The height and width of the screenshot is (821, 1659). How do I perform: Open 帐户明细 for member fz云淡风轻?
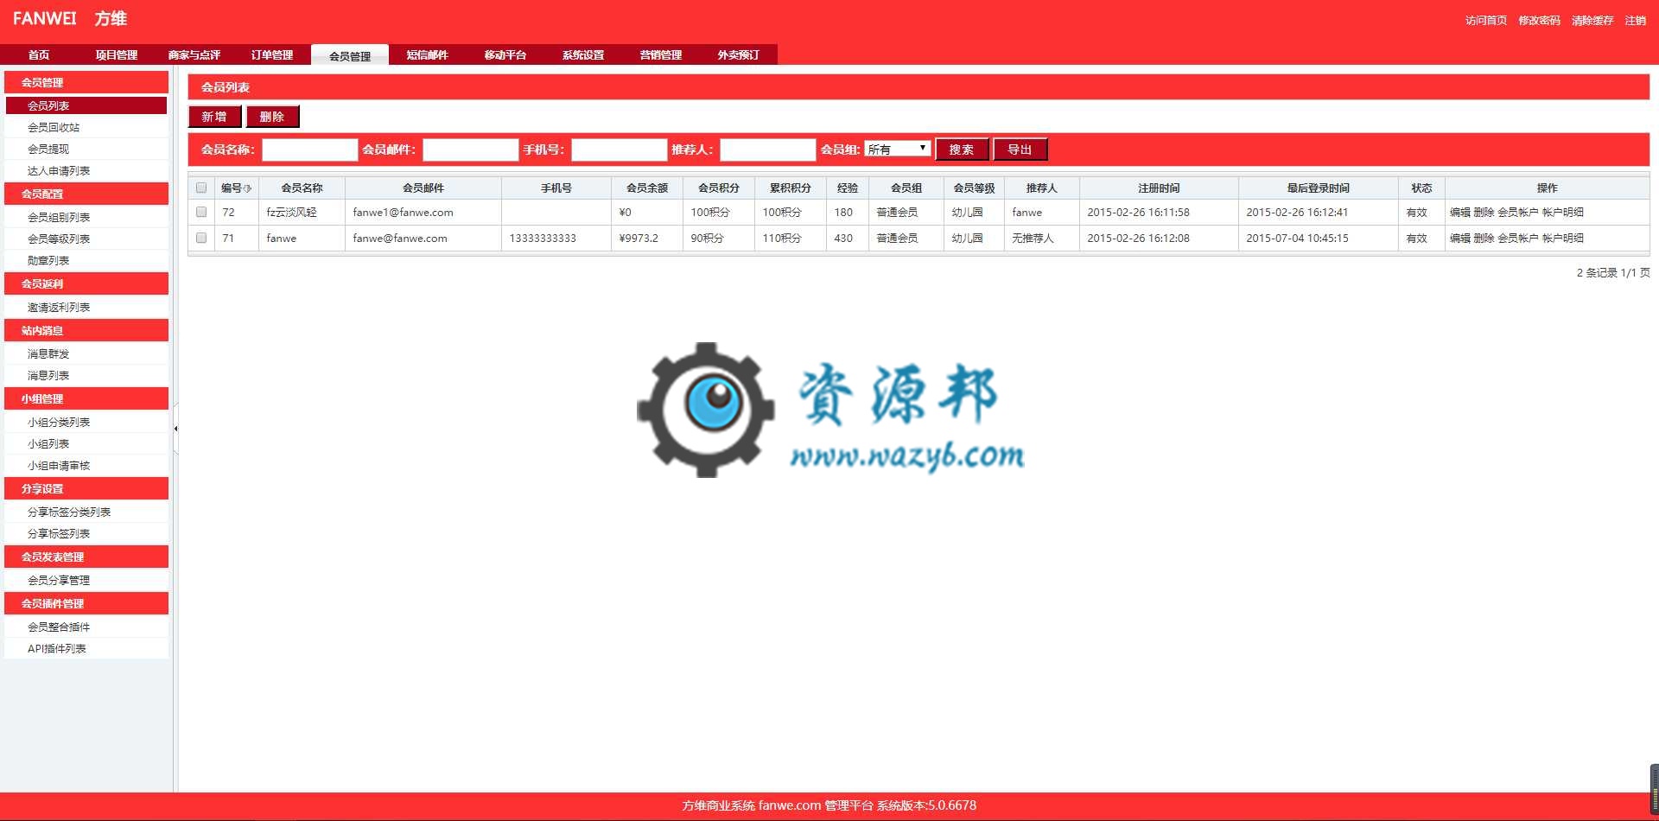(x=1563, y=212)
